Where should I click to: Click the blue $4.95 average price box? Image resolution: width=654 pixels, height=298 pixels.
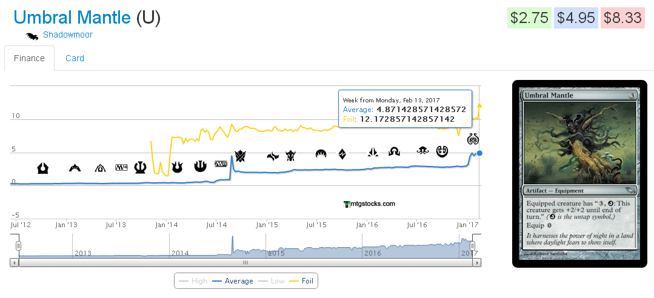(576, 18)
